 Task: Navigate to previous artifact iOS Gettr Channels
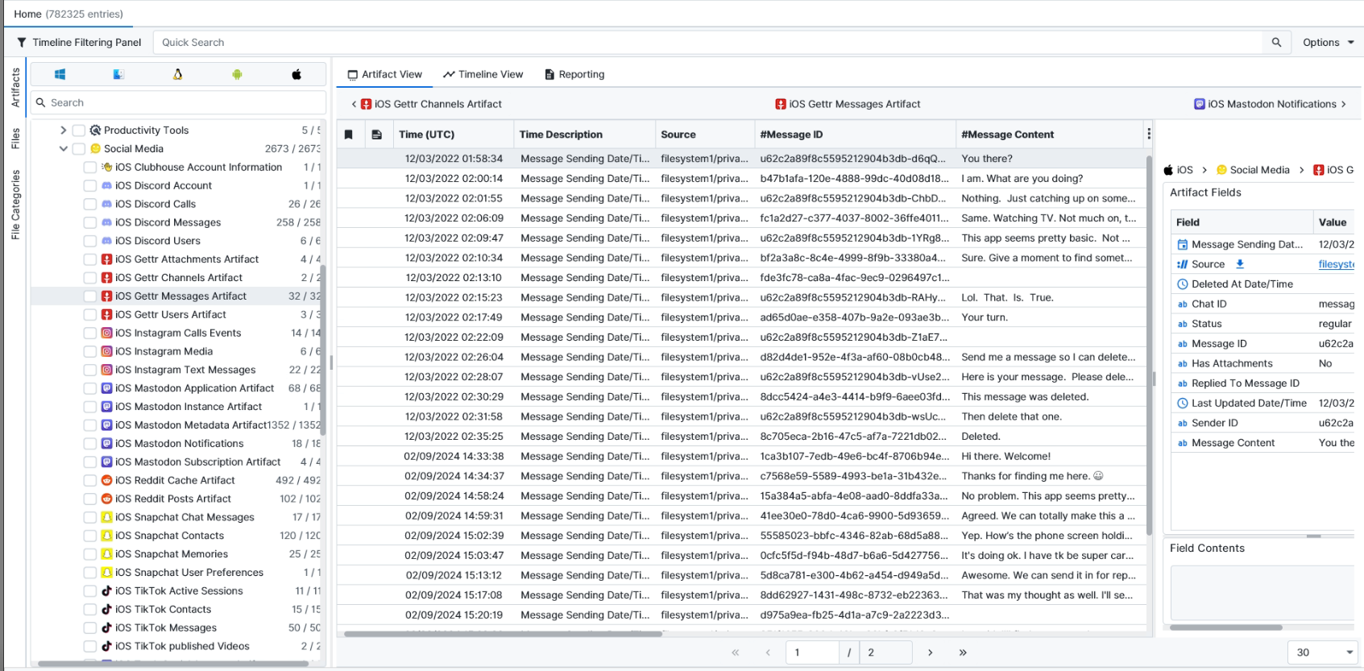click(x=426, y=104)
